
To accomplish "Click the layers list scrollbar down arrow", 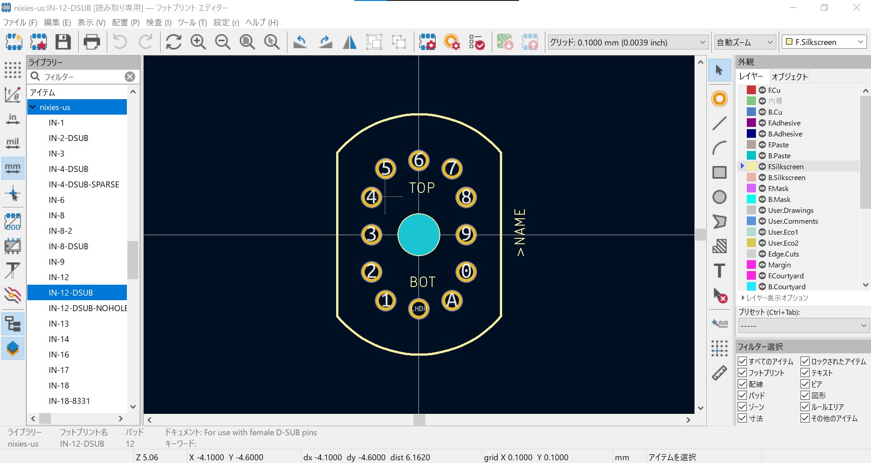I will [866, 285].
